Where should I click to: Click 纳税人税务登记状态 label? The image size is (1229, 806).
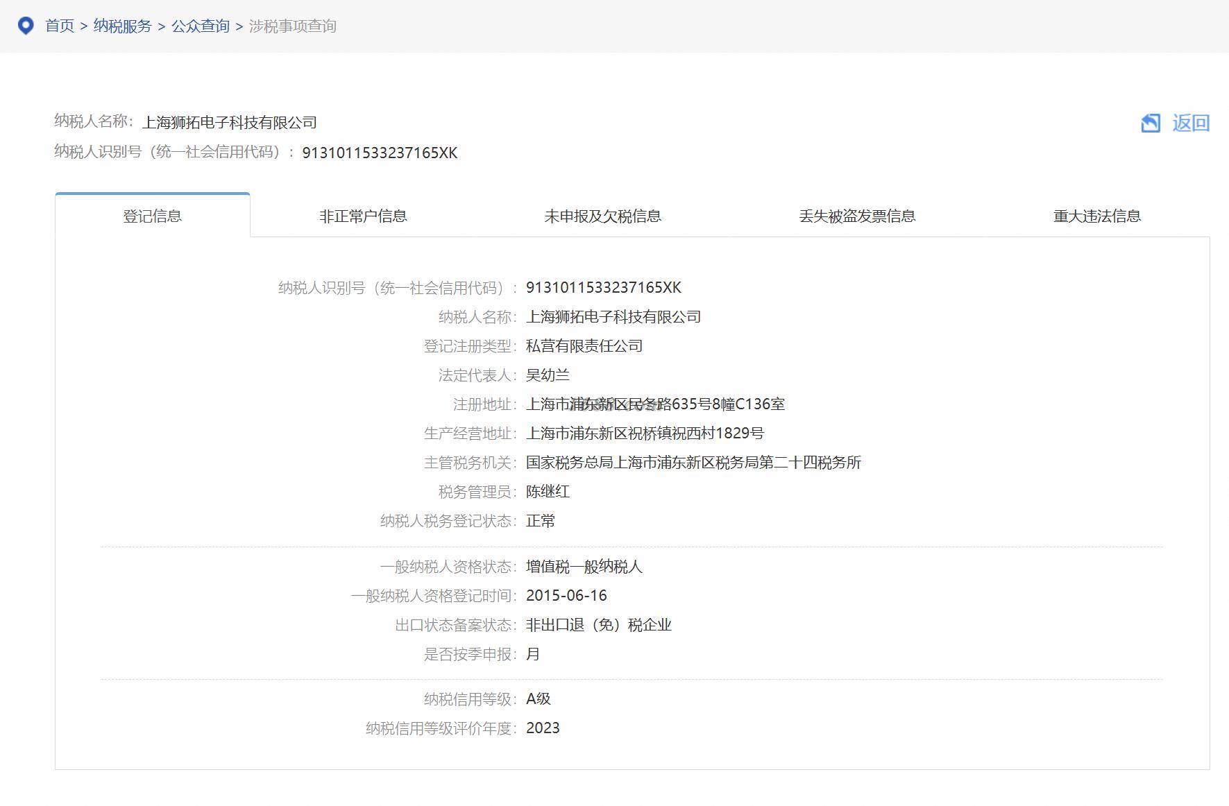coord(448,521)
